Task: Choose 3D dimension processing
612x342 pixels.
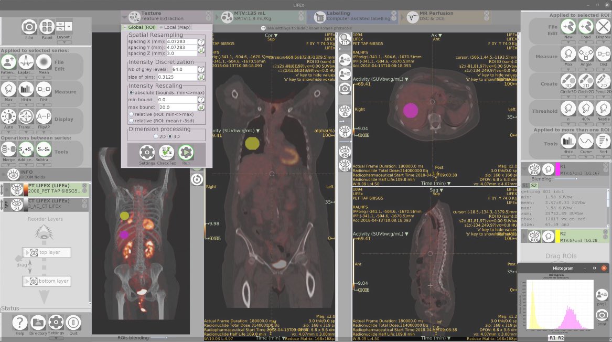Action: [170, 136]
